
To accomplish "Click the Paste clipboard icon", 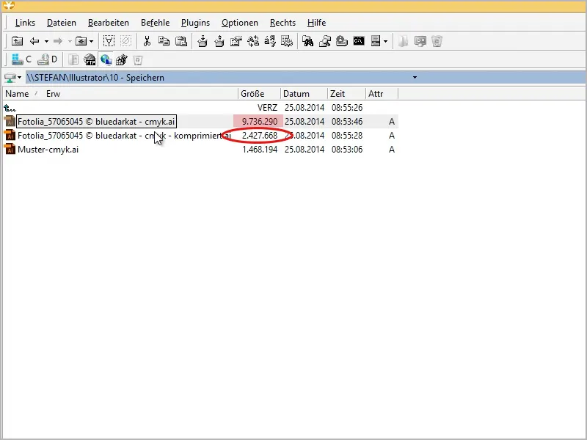I will click(x=181, y=41).
